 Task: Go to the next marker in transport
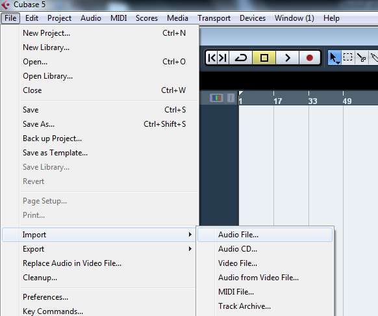(x=223, y=58)
